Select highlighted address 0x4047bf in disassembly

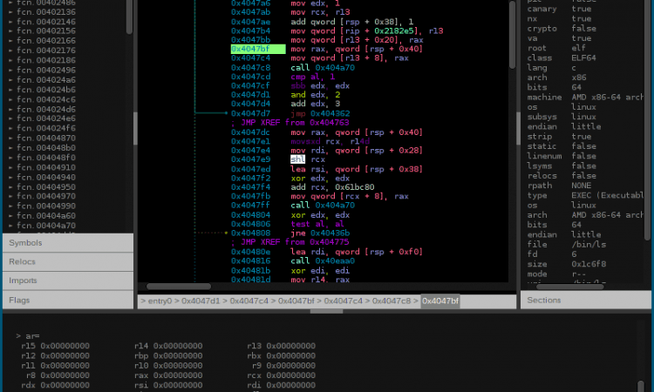[x=258, y=49]
